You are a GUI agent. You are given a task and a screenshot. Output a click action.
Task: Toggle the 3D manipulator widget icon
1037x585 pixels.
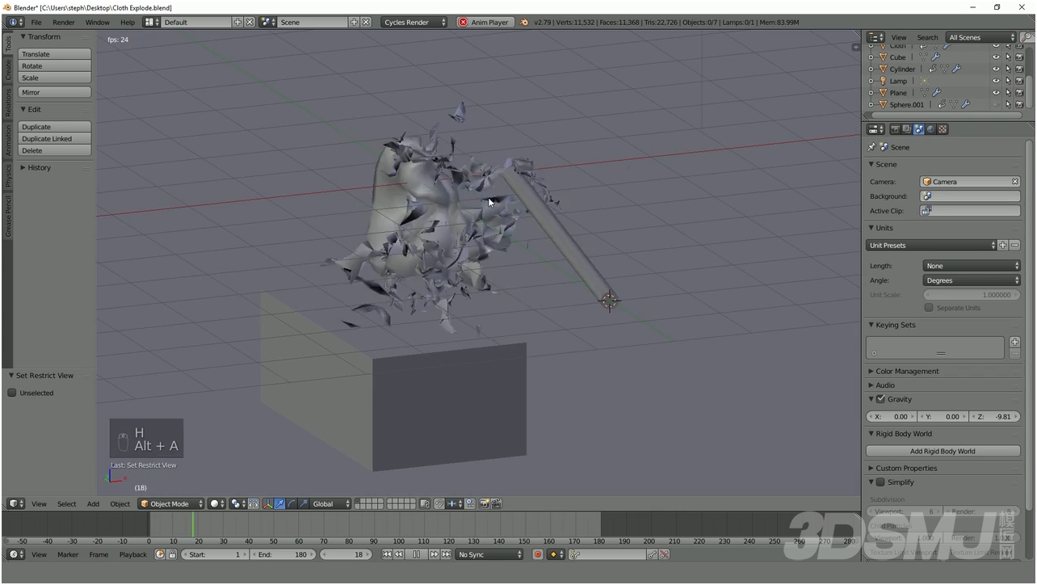click(x=268, y=503)
